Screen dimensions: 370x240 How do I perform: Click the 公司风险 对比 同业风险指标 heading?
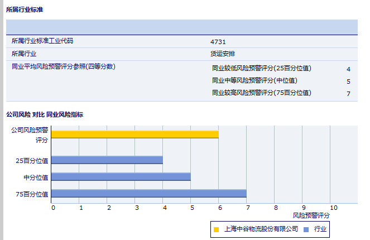click(x=45, y=114)
